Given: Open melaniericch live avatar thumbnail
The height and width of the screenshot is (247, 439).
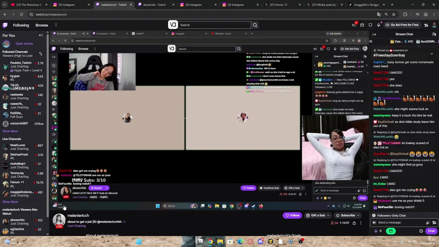Looking at the screenshot, I should tap(59, 221).
